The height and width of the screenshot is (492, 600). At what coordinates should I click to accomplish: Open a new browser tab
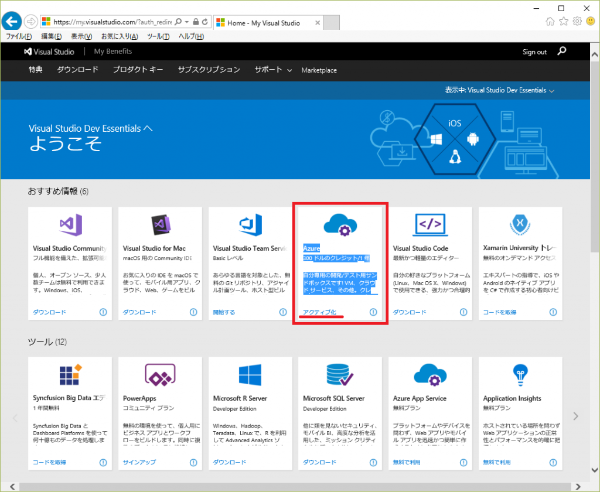[x=332, y=23]
